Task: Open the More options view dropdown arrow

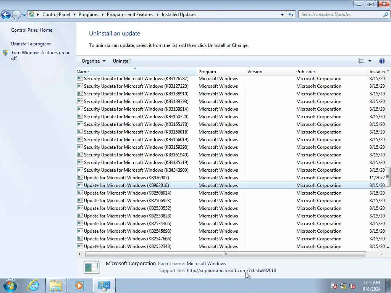Action: click(x=370, y=61)
